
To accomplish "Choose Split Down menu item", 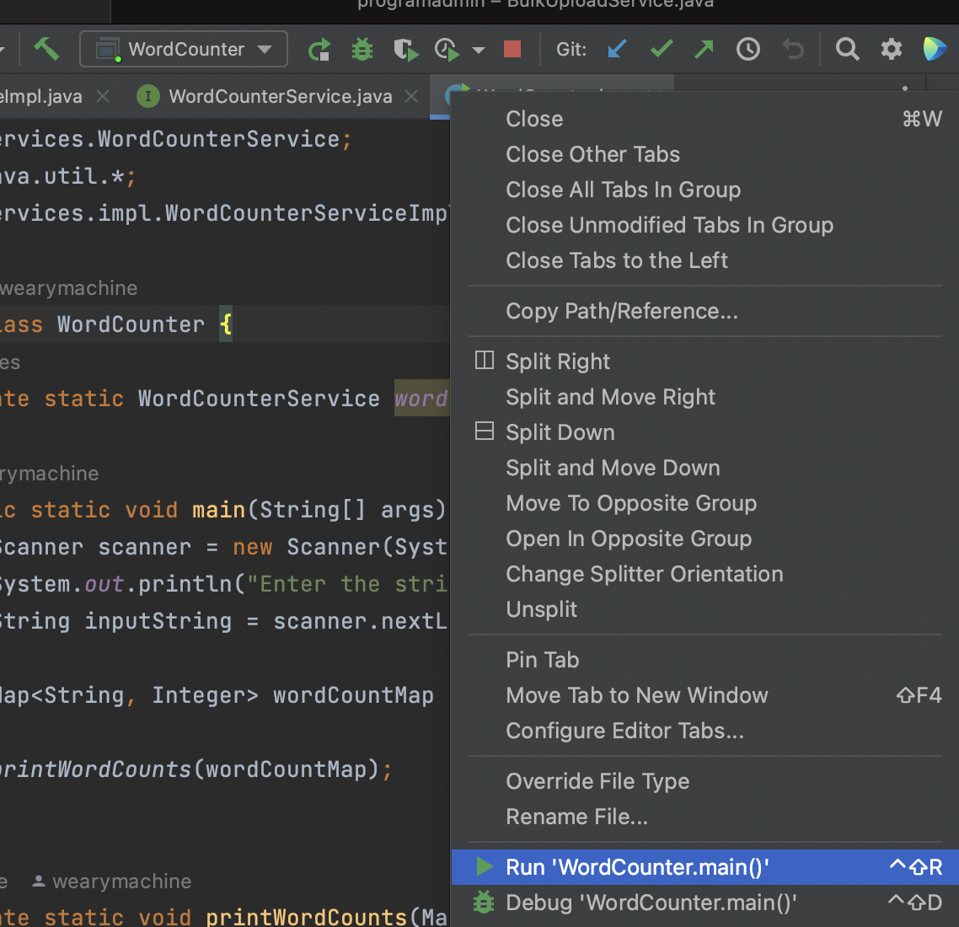I will pyautogui.click(x=705, y=432).
